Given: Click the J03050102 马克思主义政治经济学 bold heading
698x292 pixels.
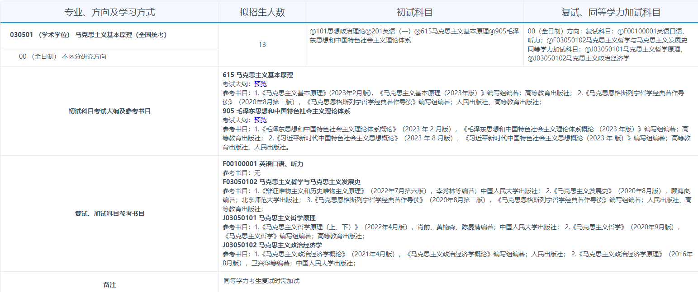Looking at the screenshot, I should click(272, 245).
